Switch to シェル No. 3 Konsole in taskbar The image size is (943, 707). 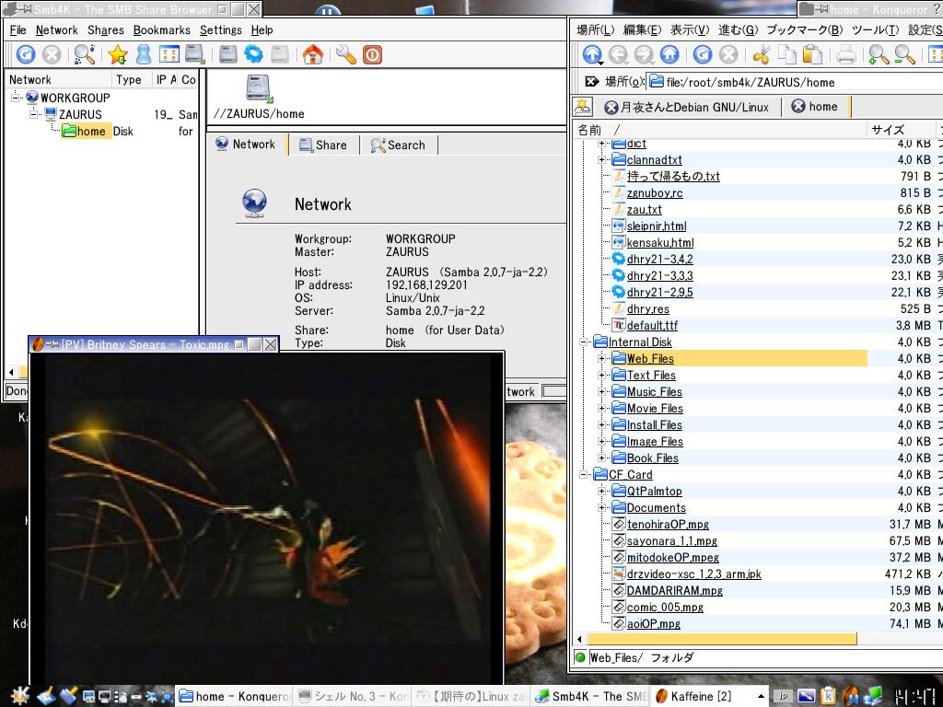[351, 696]
